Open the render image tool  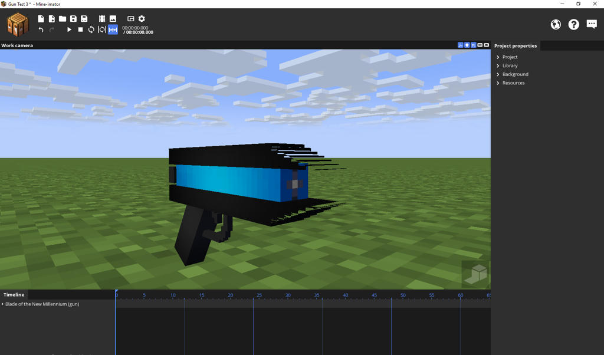(x=113, y=18)
